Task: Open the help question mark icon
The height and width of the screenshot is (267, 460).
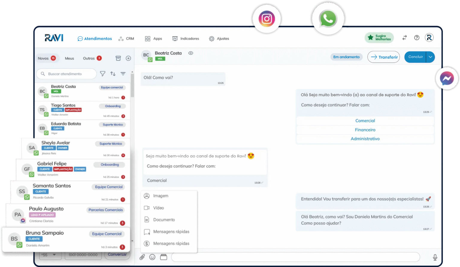Action: (417, 38)
